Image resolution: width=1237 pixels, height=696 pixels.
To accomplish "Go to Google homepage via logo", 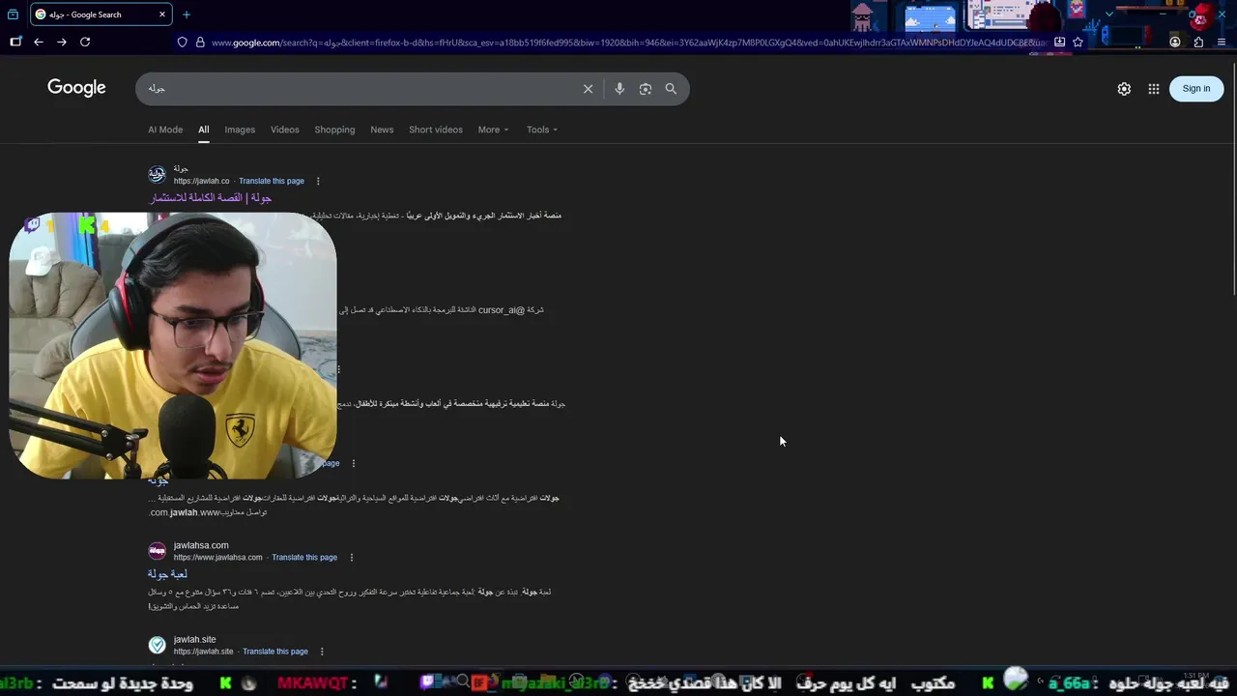I will (x=76, y=88).
